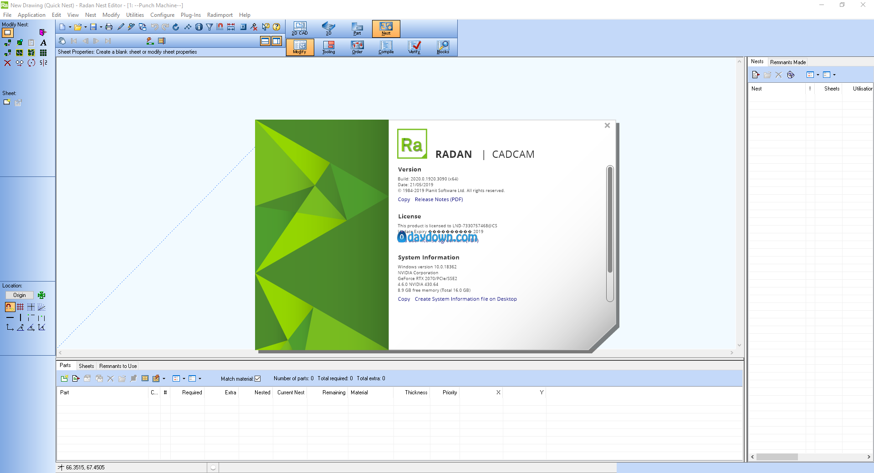This screenshot has width=874, height=473.
Task: Click Copy link under System Information
Action: click(x=404, y=299)
